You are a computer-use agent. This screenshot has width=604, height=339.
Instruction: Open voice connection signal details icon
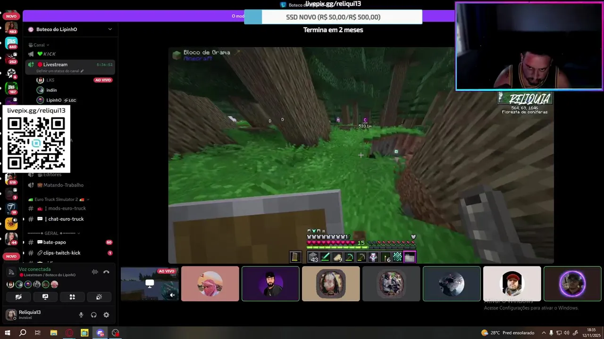coord(11,272)
